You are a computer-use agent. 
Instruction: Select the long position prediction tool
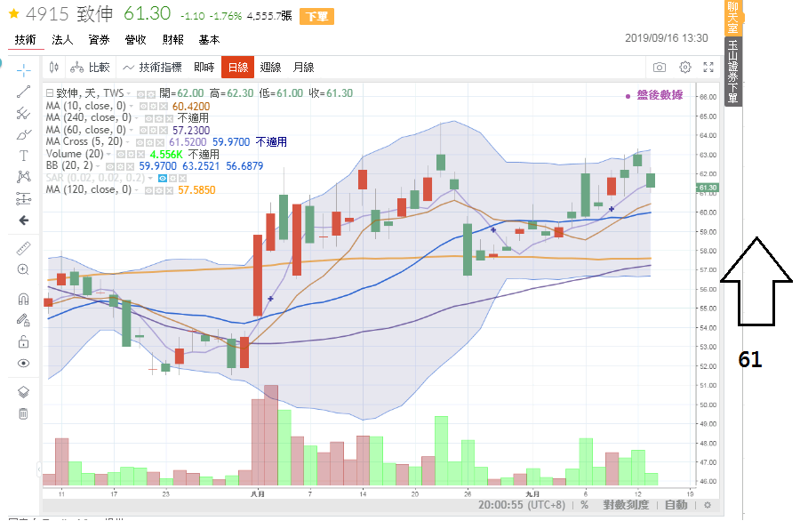click(x=23, y=198)
